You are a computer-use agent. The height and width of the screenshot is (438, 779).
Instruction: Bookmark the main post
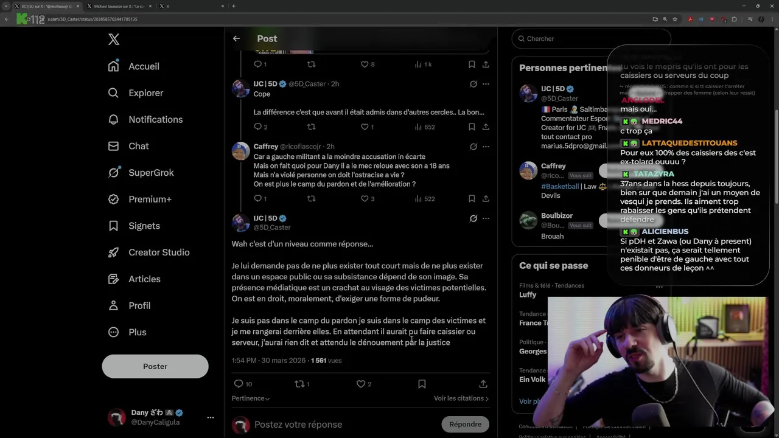click(x=422, y=384)
